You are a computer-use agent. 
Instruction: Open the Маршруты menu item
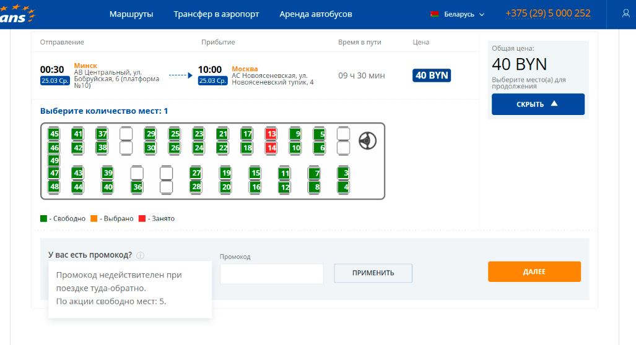tap(131, 14)
